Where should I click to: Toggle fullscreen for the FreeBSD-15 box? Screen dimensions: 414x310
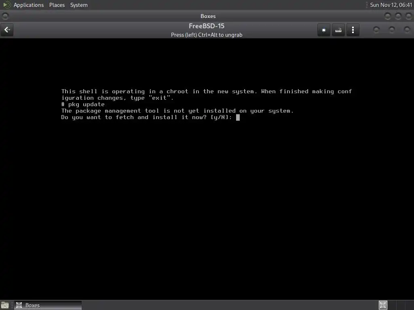[324, 30]
